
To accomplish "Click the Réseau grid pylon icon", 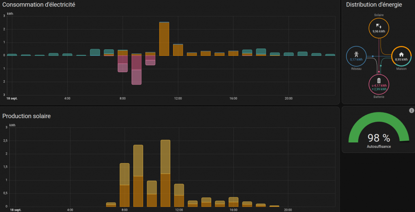I will [356, 54].
